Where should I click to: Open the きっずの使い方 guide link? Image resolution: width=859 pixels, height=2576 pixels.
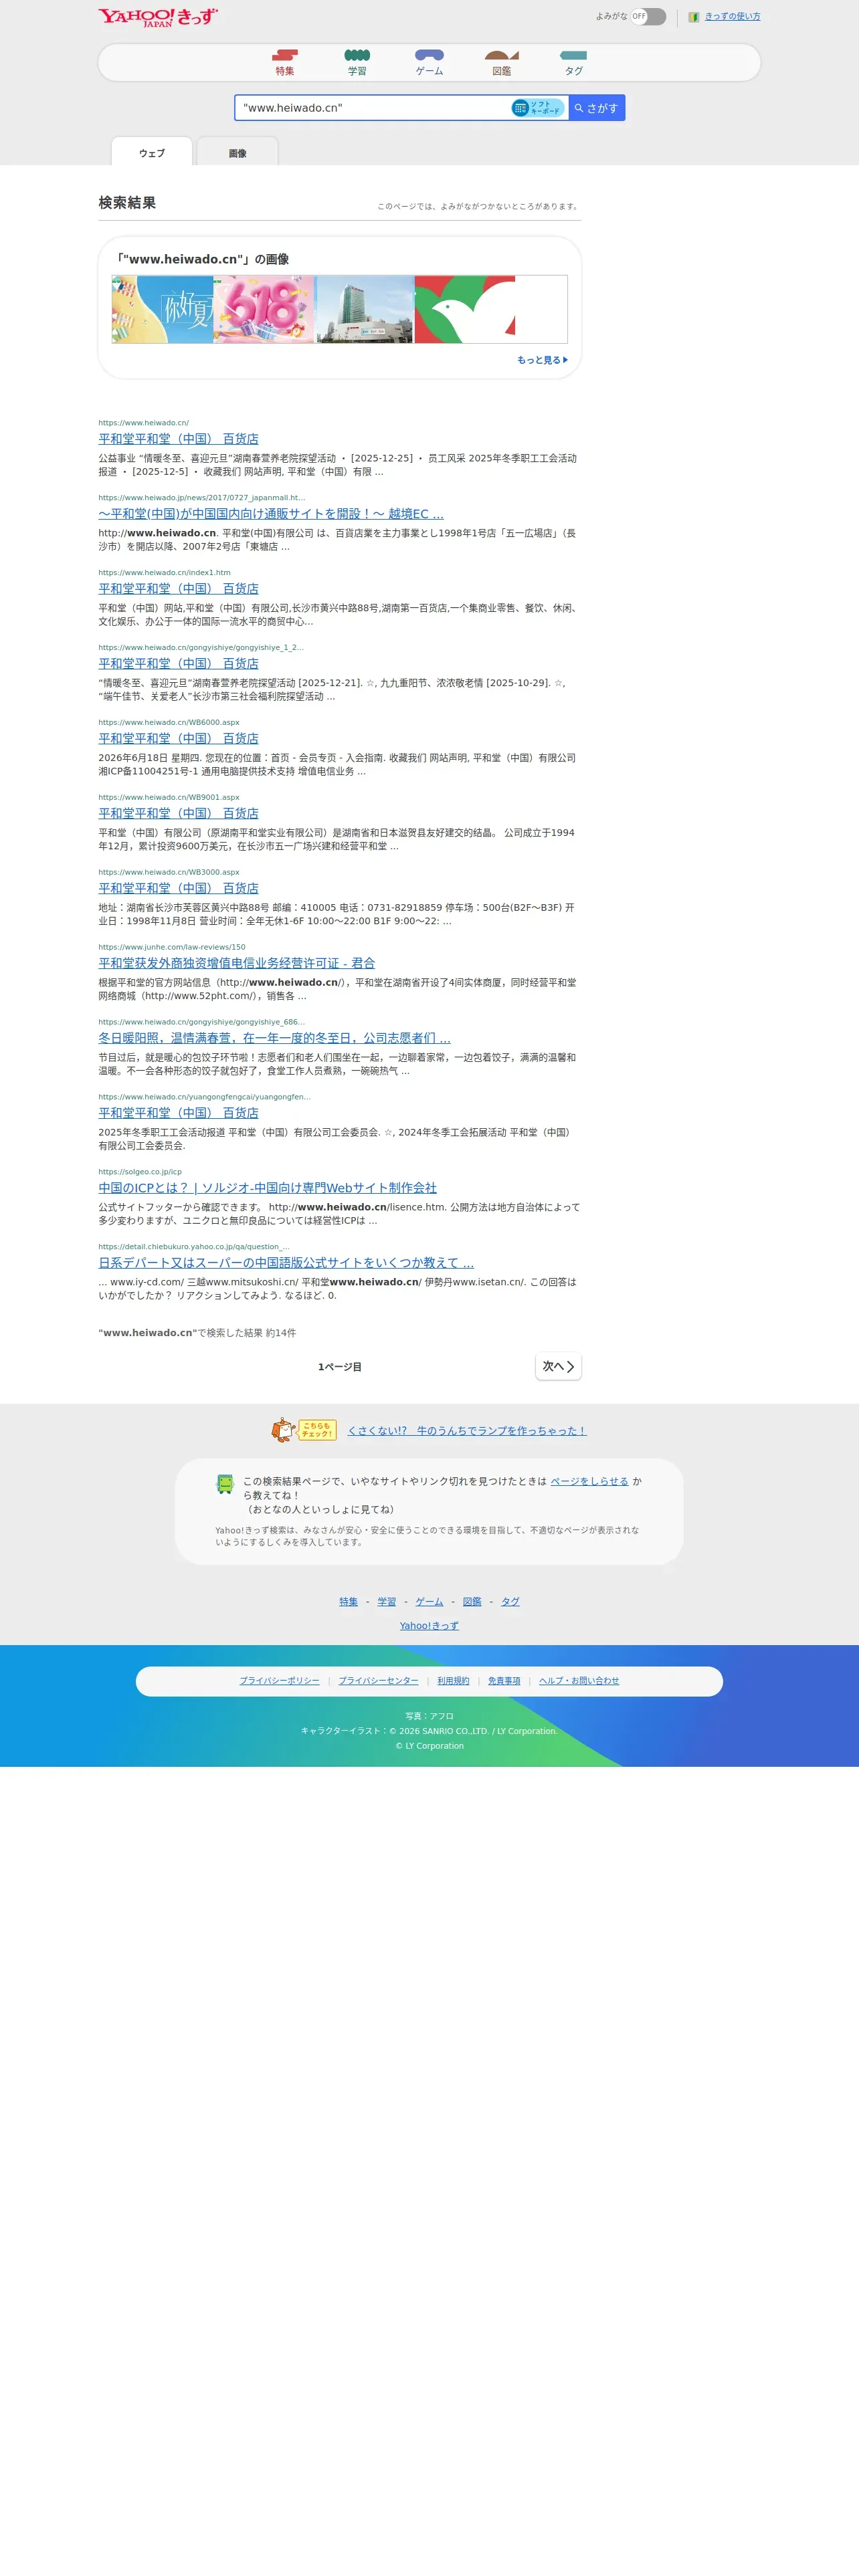(732, 16)
